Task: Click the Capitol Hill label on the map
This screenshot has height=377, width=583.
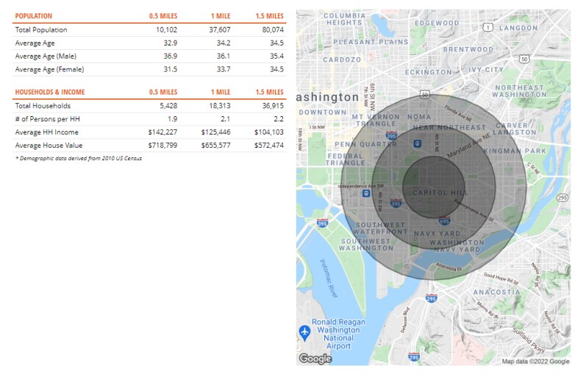Action: 438,193
